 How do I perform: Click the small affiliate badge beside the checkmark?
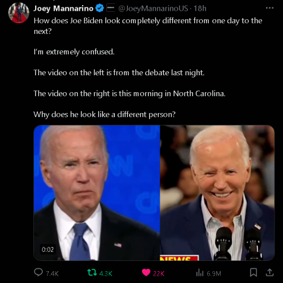click(x=111, y=8)
